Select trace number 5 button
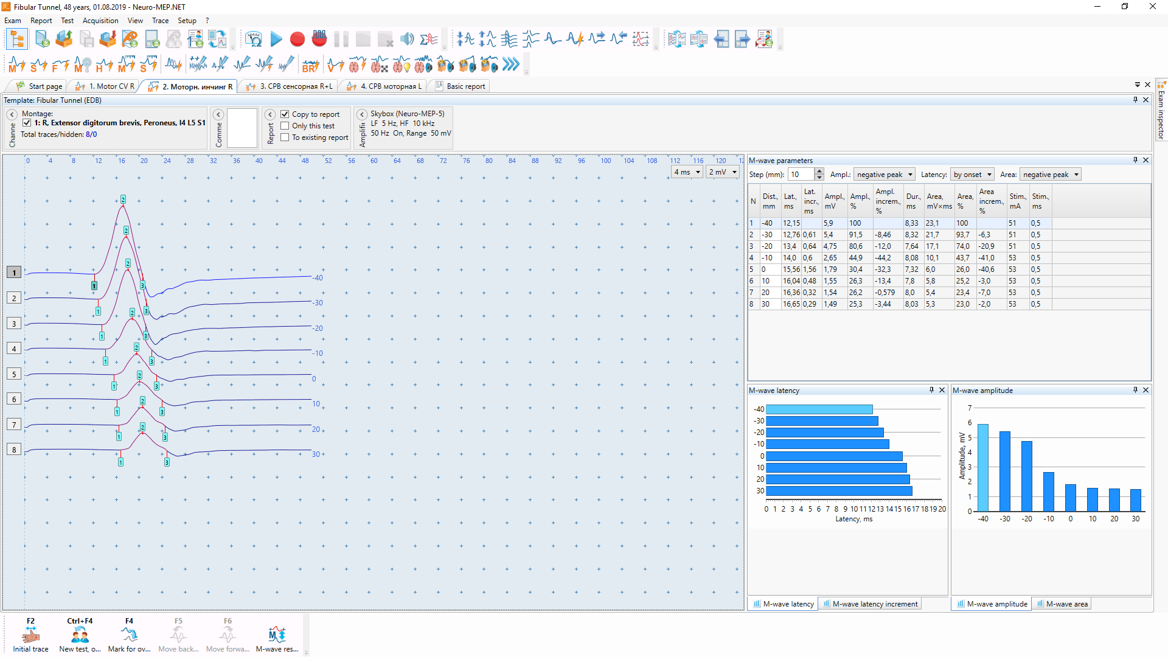Screen dimensions: 1168x657 pyautogui.click(x=14, y=374)
